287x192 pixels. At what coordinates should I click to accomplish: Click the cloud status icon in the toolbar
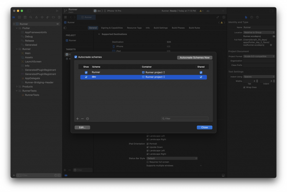point(208,11)
